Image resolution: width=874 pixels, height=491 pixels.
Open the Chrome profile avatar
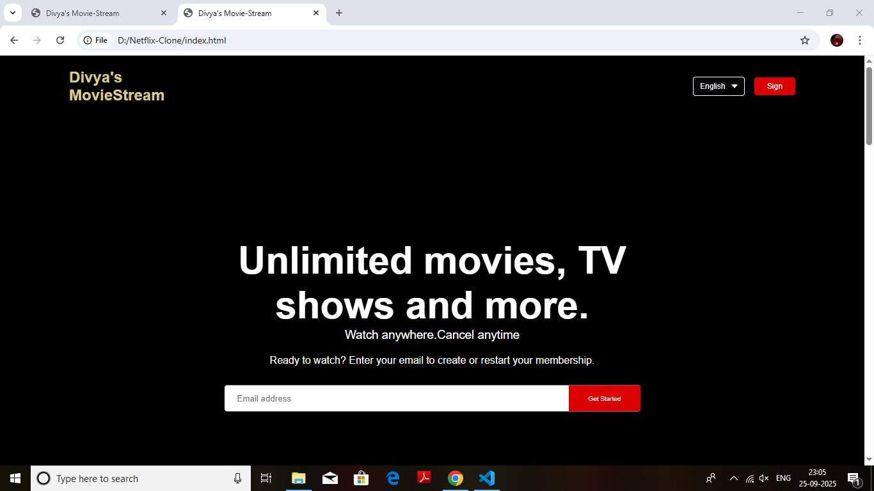pyautogui.click(x=836, y=40)
